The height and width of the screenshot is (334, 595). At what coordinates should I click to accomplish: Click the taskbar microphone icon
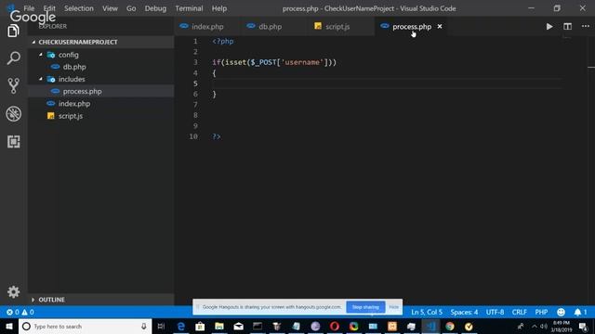tap(144, 326)
